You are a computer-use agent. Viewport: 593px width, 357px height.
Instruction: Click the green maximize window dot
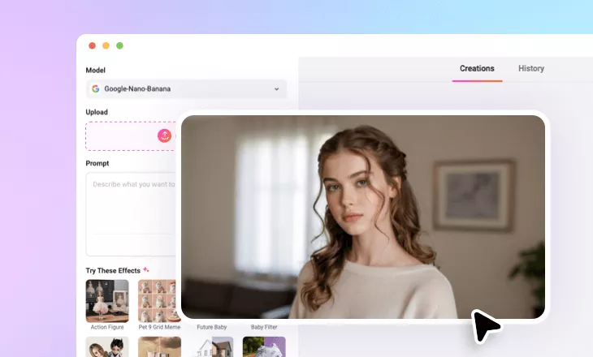click(119, 46)
